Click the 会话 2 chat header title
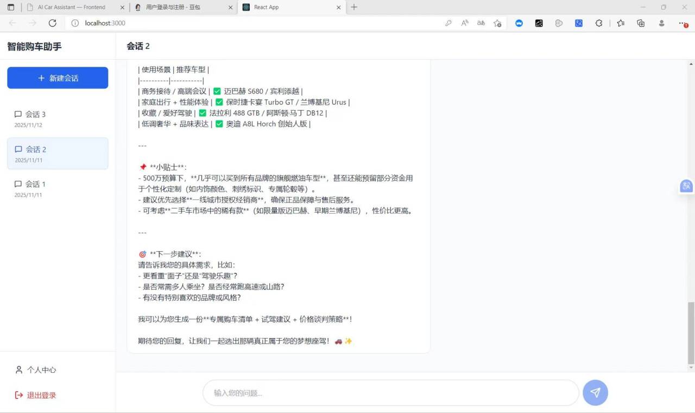Viewport: 695px width, 413px height. click(x=138, y=46)
